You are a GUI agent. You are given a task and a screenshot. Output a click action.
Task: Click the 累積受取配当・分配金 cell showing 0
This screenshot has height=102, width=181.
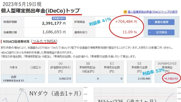(x=88, y=79)
